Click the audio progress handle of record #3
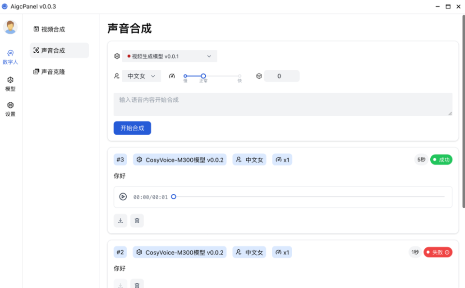The image size is (465, 288). 174,197
